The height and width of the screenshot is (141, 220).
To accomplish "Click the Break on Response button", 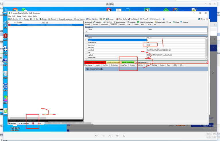I will [x=113, y=62].
